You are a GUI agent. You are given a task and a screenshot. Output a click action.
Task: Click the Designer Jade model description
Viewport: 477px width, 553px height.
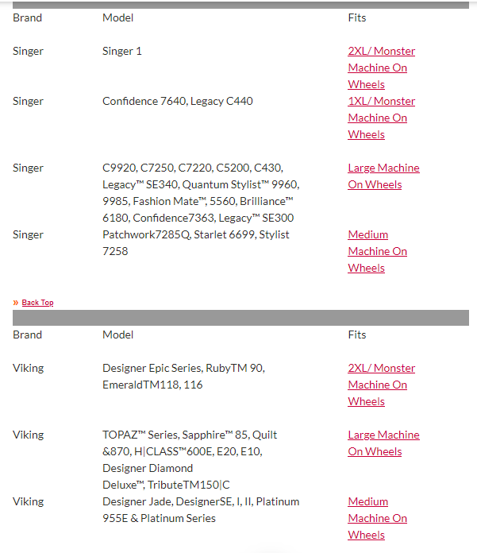[x=201, y=509]
